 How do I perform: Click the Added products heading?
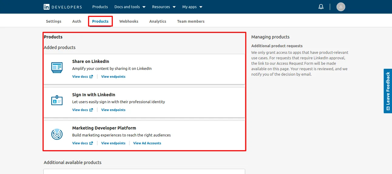click(59, 48)
